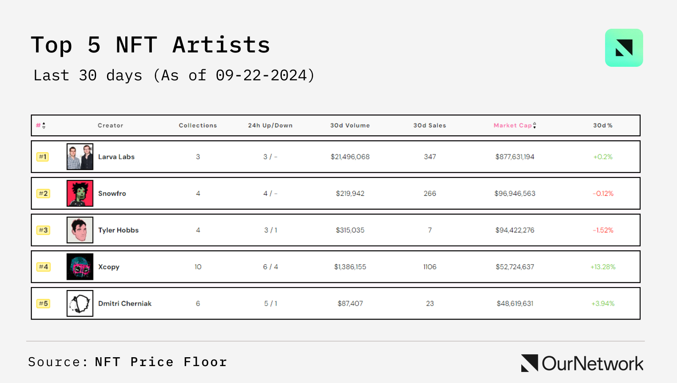The image size is (677, 383).
Task: Click the #1 rank badge
Action: tap(43, 157)
